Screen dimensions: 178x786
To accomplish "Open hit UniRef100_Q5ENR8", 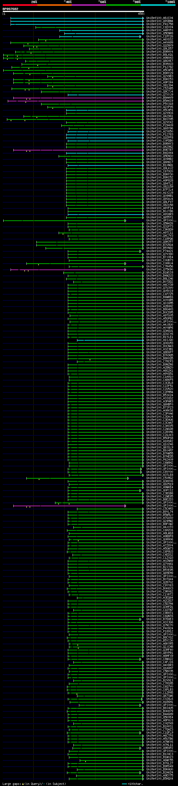I will [160, 33].
